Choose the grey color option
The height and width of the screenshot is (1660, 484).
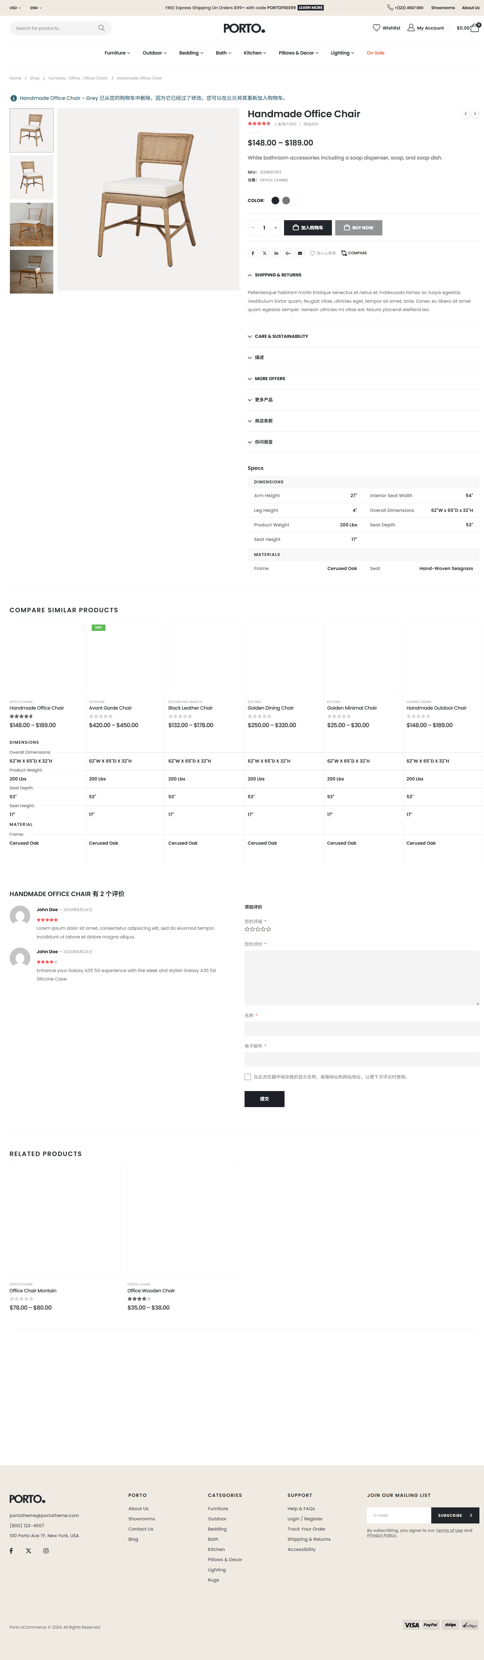coord(286,201)
